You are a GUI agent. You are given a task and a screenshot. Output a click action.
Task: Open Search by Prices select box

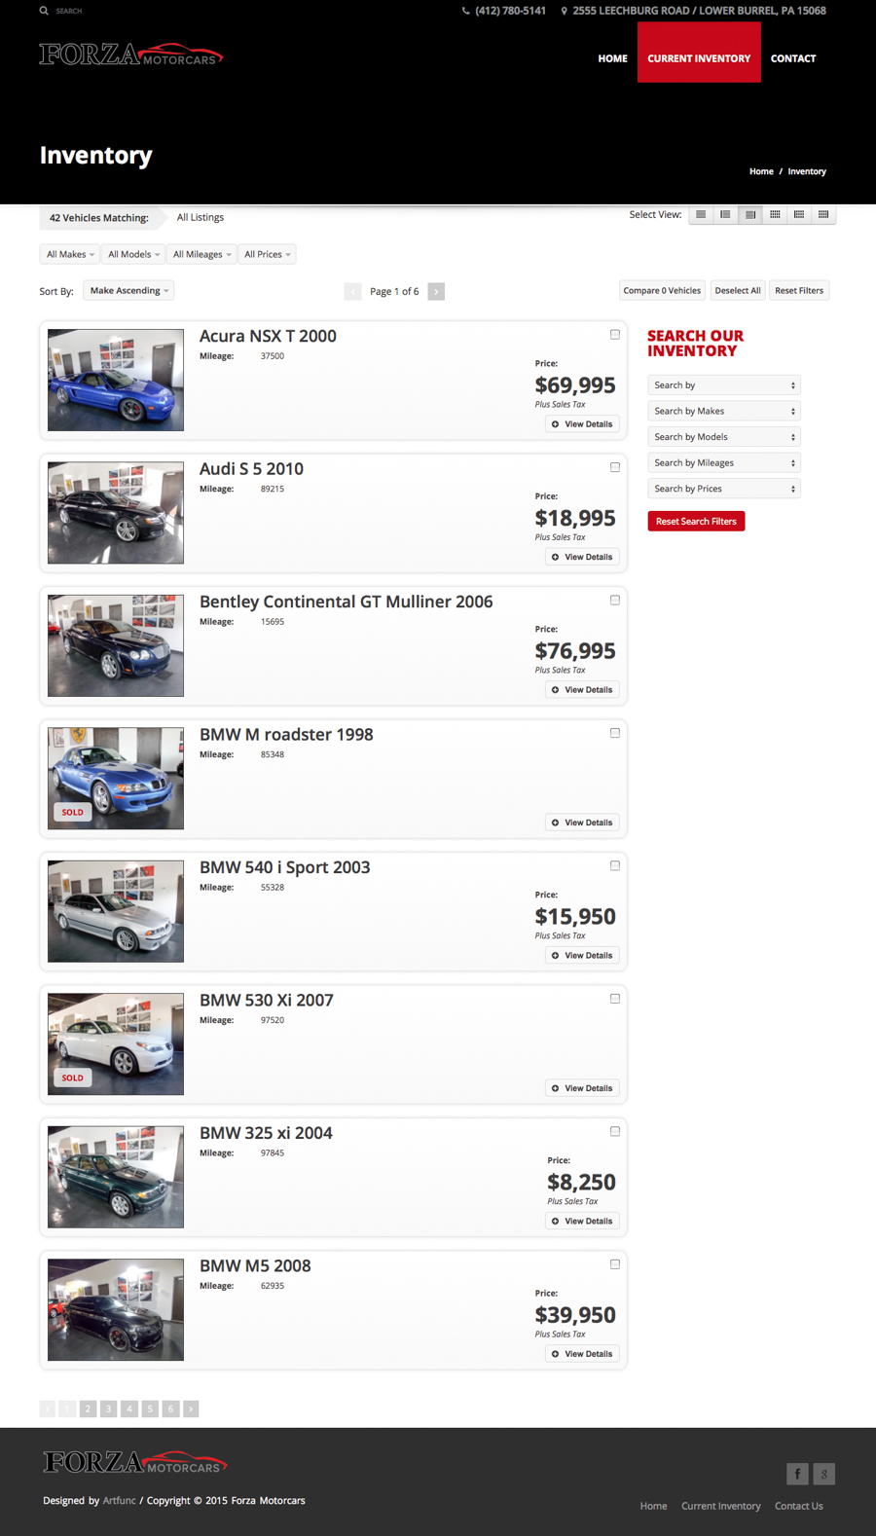pos(724,489)
